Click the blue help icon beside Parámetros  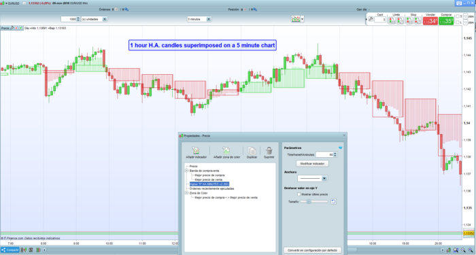point(340,148)
